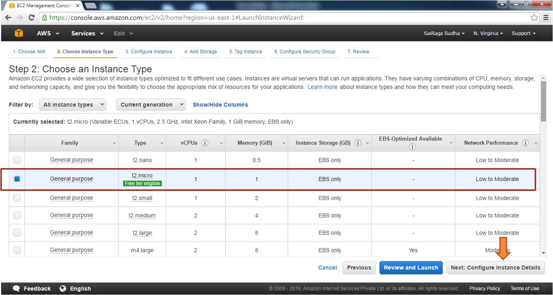
Task: Open the Terms of Use link
Action: tap(525, 288)
